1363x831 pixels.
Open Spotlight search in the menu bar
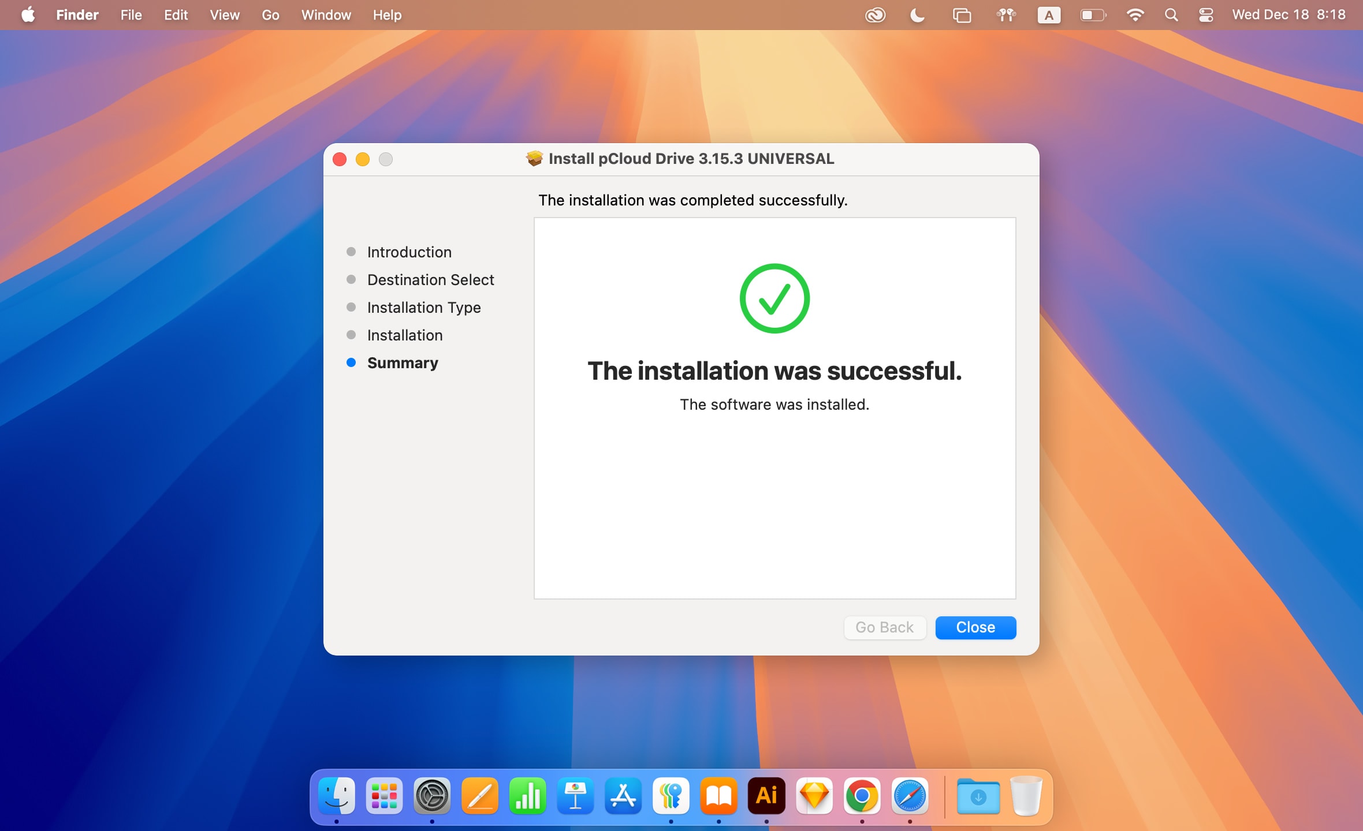[1172, 15]
